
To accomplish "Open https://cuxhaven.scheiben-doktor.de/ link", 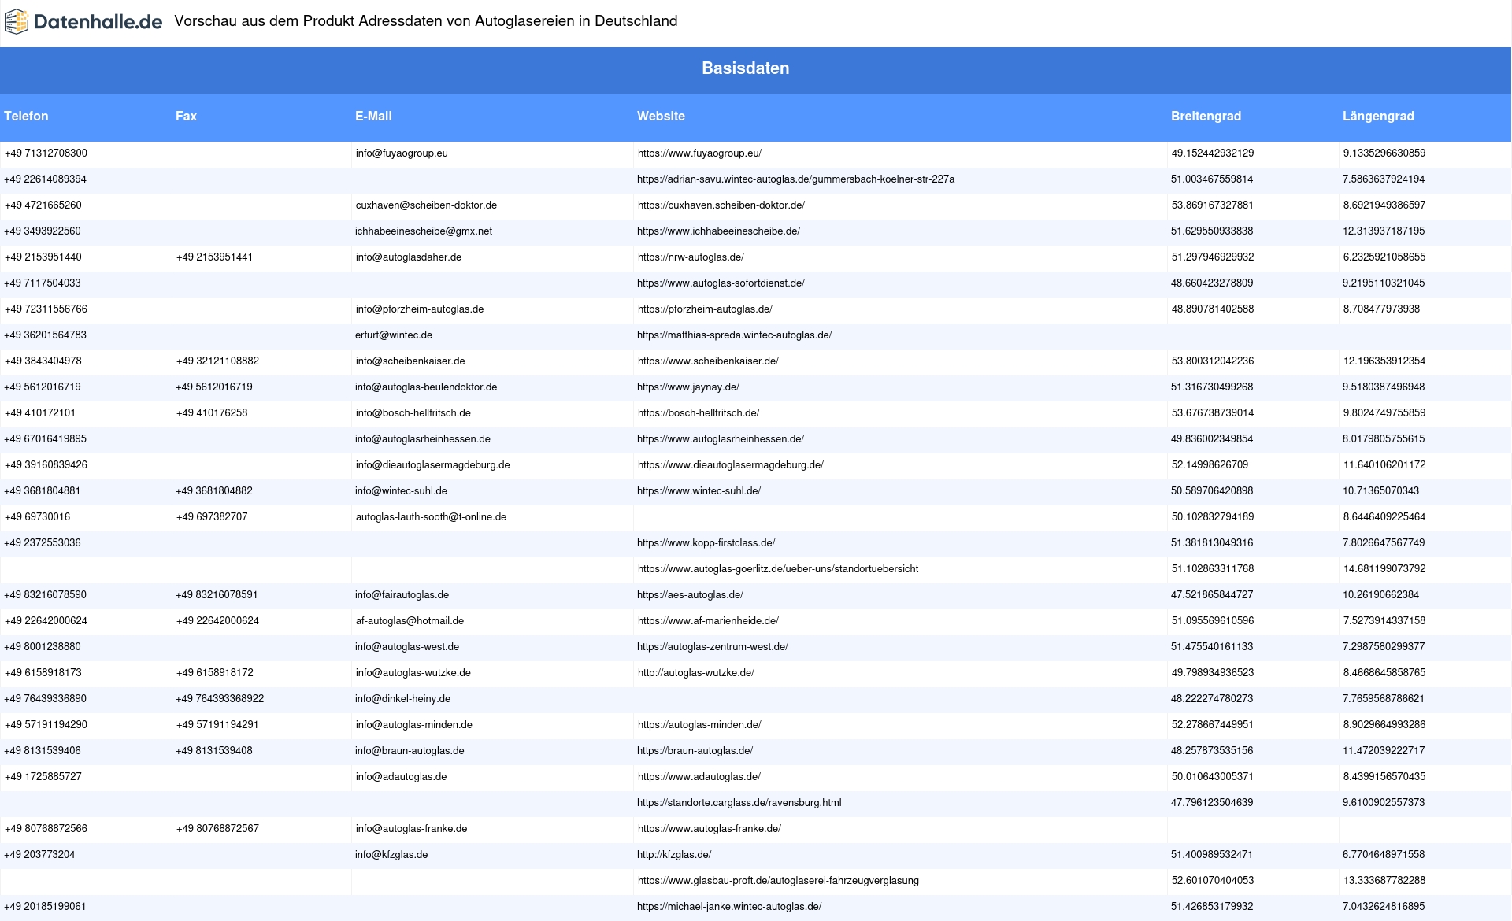I will click(721, 205).
